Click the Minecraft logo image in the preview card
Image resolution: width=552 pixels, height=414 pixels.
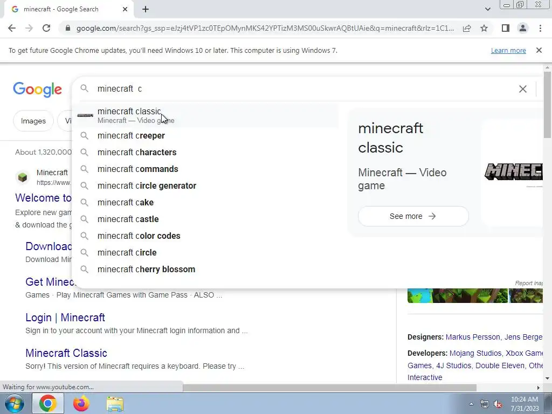(513, 172)
